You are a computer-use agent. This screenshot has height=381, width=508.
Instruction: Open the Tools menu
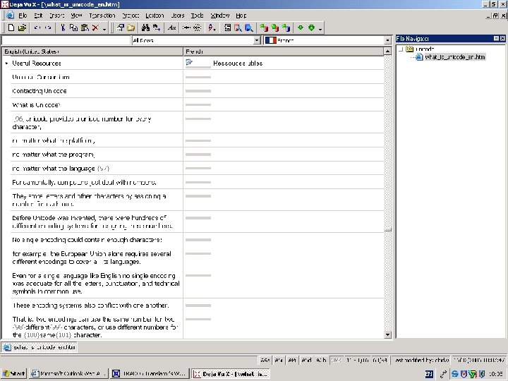(197, 16)
